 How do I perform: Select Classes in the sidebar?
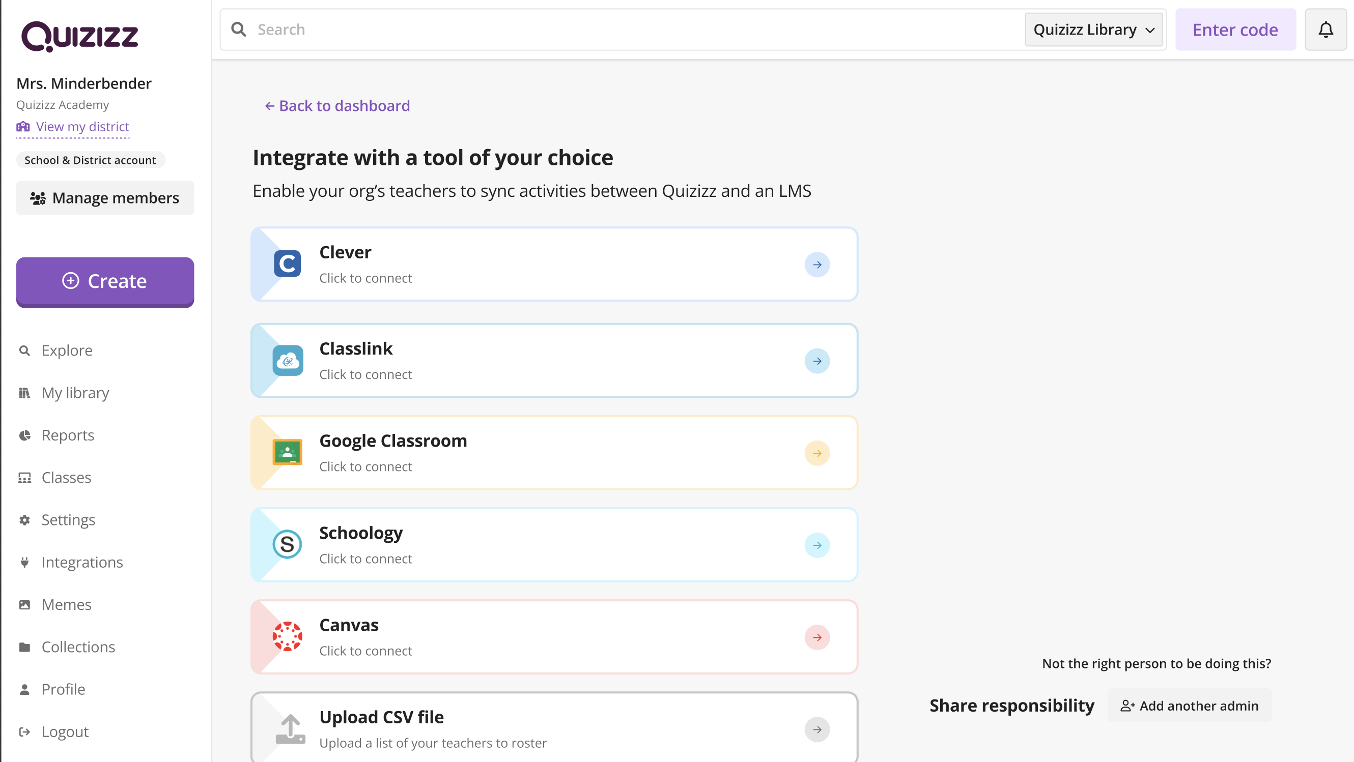tap(66, 478)
